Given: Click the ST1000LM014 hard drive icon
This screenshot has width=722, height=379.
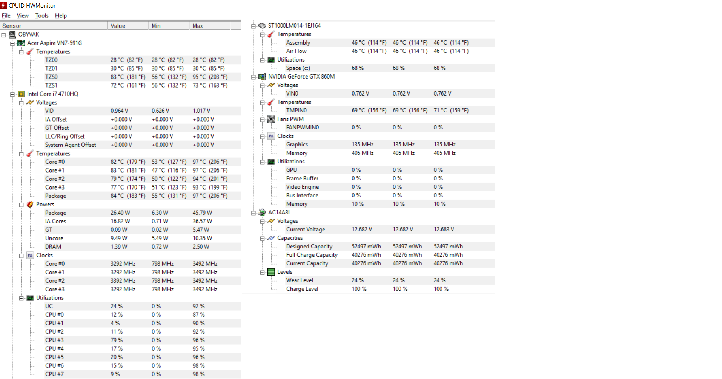Looking at the screenshot, I should pos(262,26).
